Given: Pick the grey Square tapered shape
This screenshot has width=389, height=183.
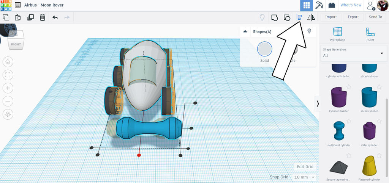Looking at the screenshot, I should [339, 168].
